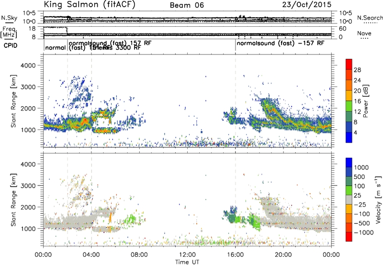
Task: Click the '-100' tick on velocity colorbar
Action: 361,214
